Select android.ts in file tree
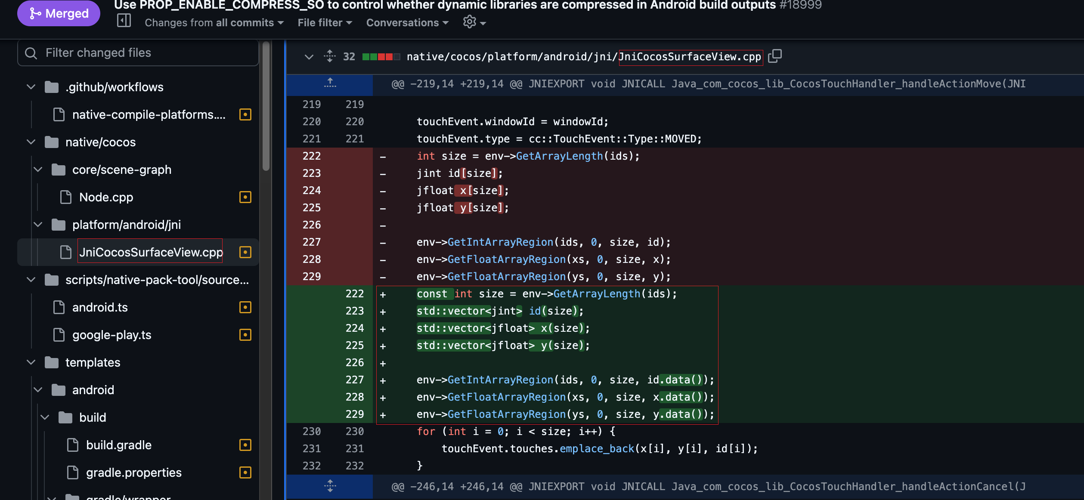This screenshot has height=500, width=1084. [100, 307]
